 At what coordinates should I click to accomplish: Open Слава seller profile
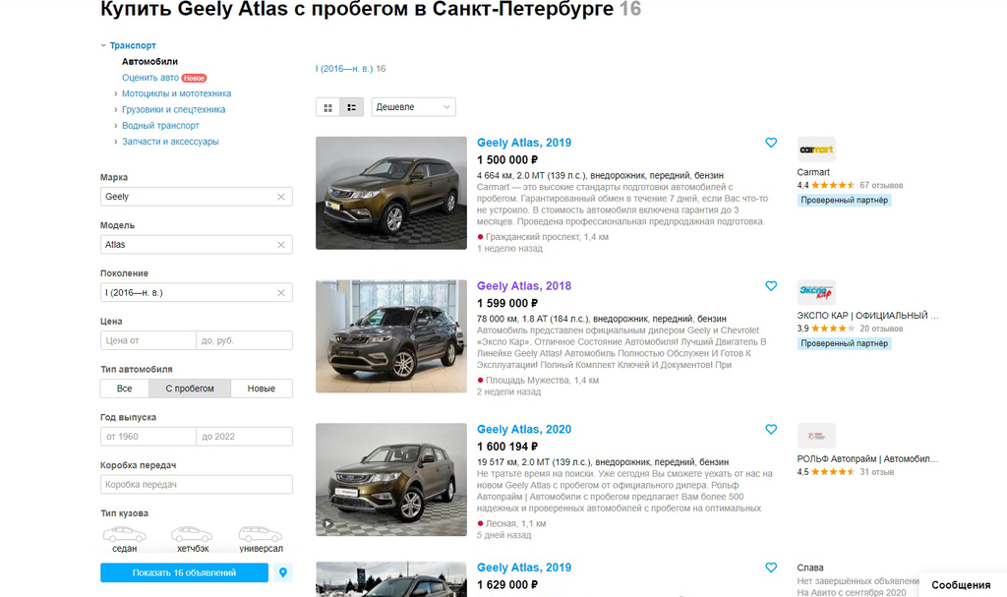[x=810, y=567]
